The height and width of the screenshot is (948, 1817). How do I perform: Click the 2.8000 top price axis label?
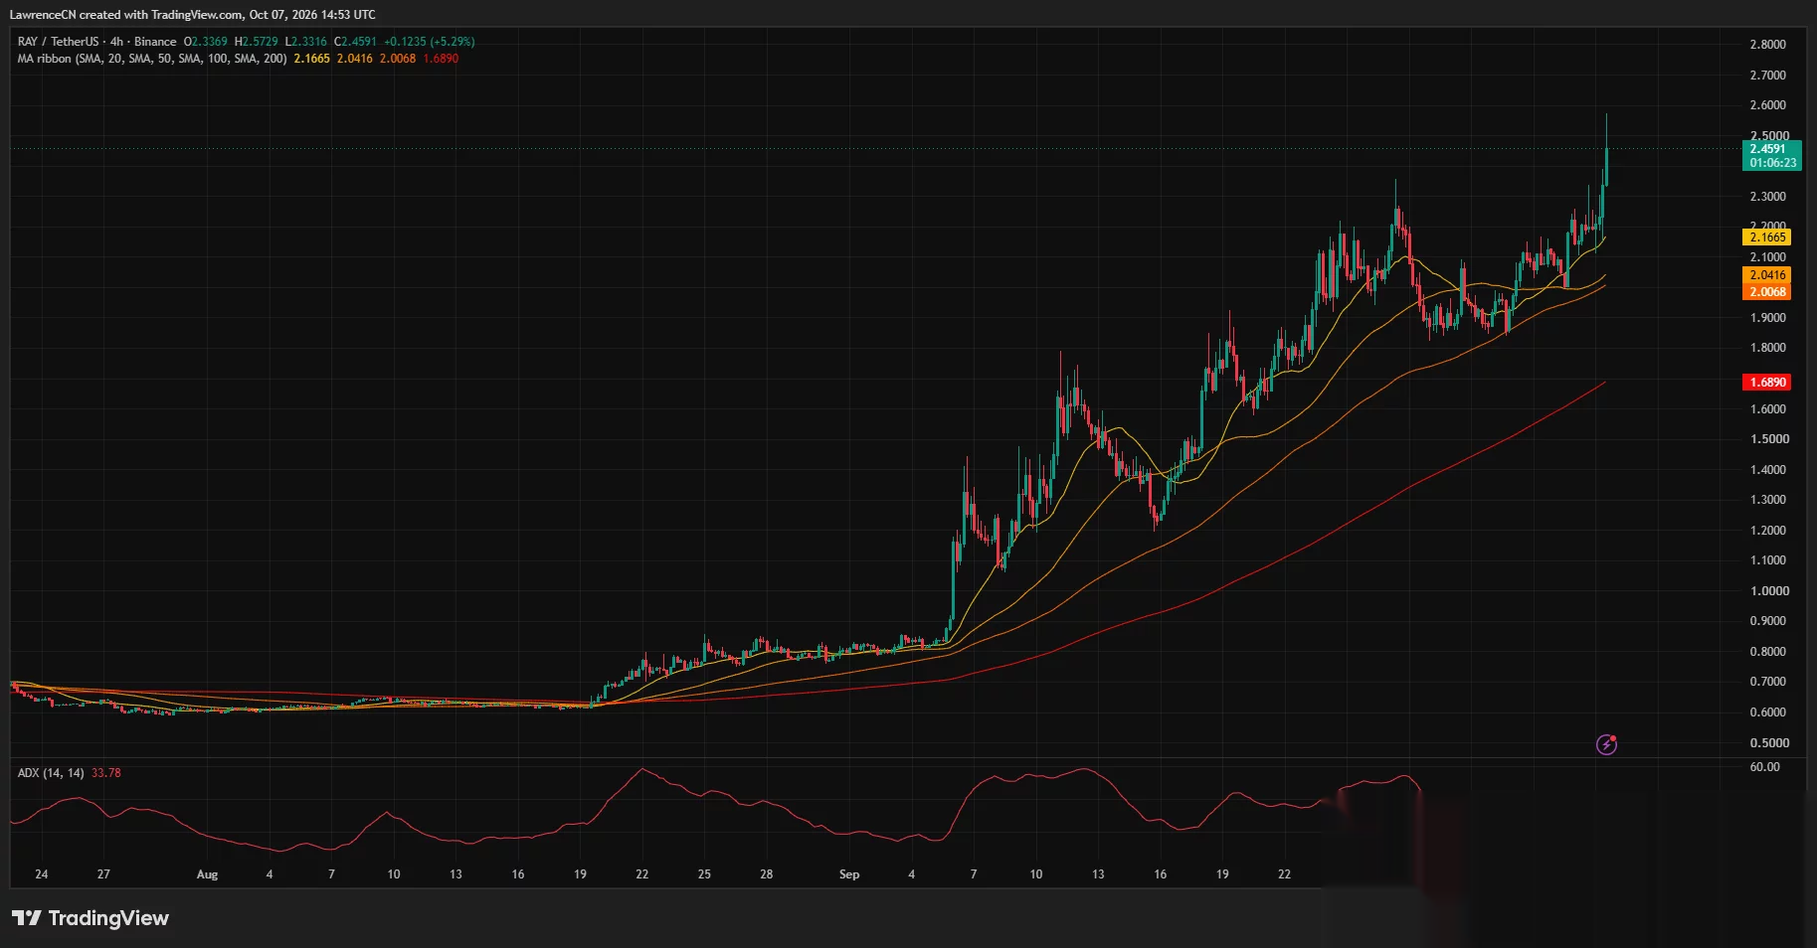1768,45
